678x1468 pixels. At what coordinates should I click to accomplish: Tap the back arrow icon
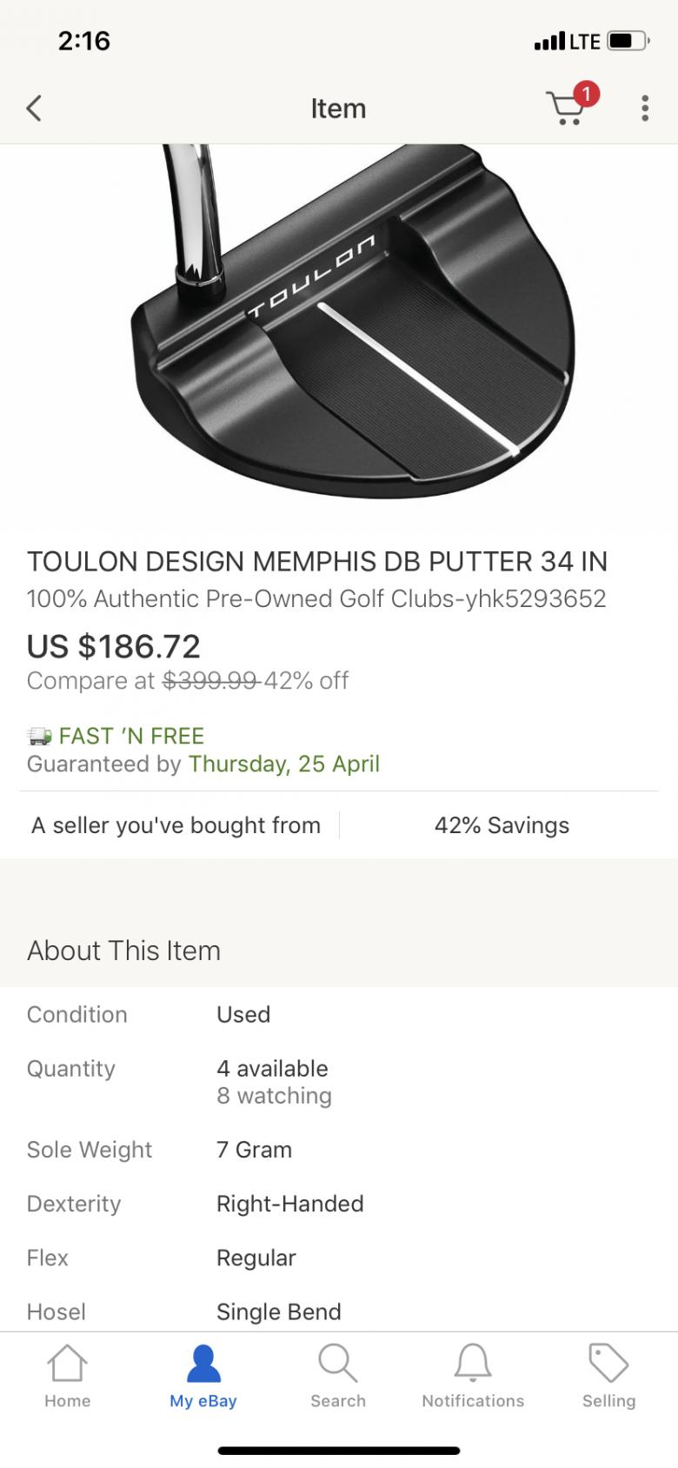(34, 109)
